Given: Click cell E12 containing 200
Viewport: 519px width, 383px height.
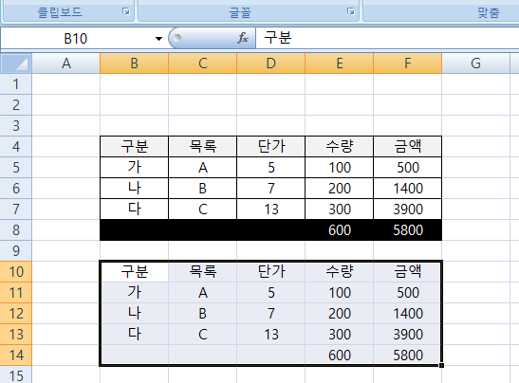Looking at the screenshot, I should pos(340,313).
